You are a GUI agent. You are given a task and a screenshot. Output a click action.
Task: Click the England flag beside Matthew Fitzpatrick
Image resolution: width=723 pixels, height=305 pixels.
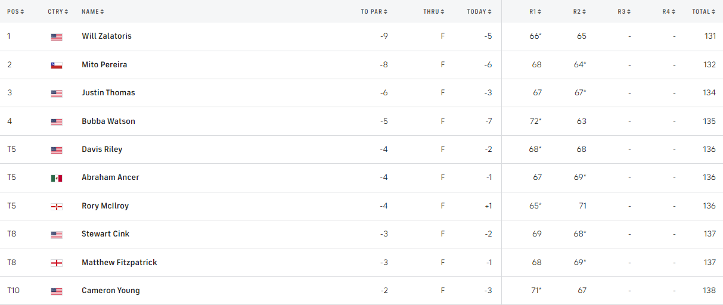57,263
